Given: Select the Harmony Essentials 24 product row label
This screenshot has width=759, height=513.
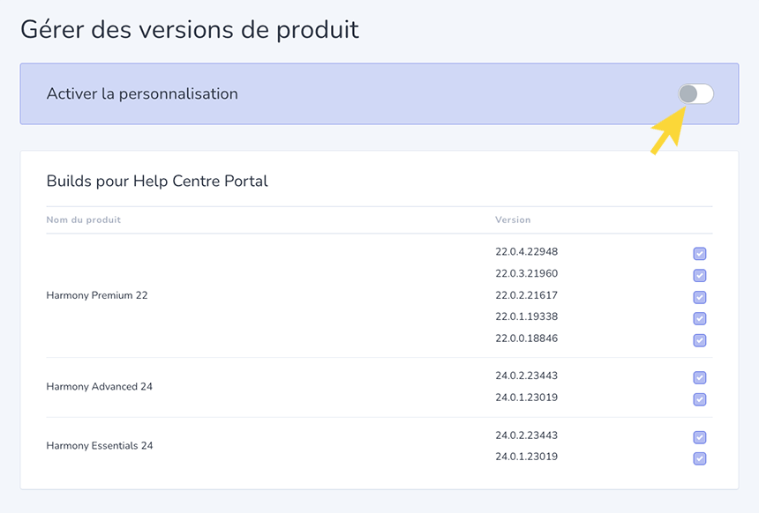Looking at the screenshot, I should coord(99,446).
